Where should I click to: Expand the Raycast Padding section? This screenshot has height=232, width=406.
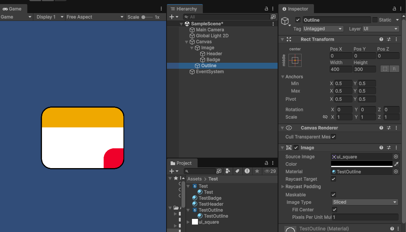pos(283,187)
